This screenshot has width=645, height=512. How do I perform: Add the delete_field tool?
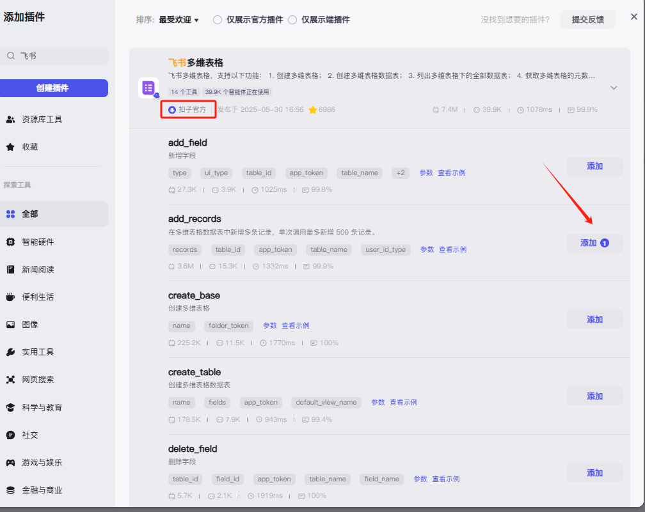(x=595, y=473)
